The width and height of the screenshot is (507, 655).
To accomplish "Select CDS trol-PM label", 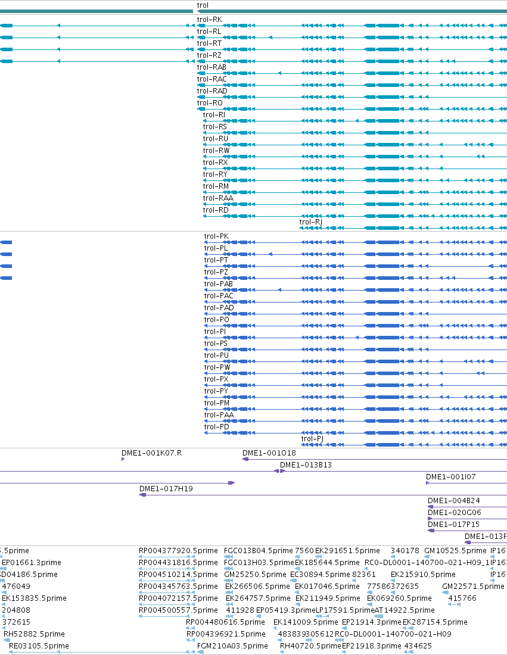I will click(x=217, y=403).
